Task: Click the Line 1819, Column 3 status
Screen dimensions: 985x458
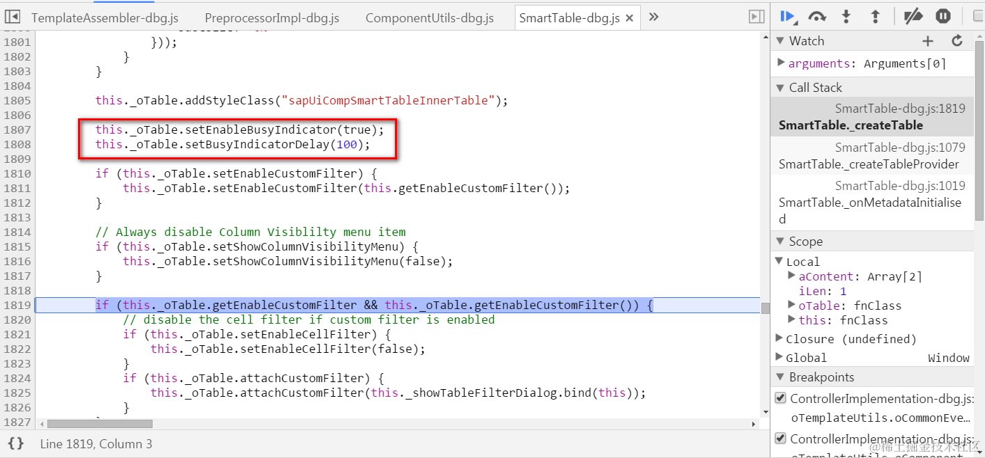Action: (x=96, y=443)
